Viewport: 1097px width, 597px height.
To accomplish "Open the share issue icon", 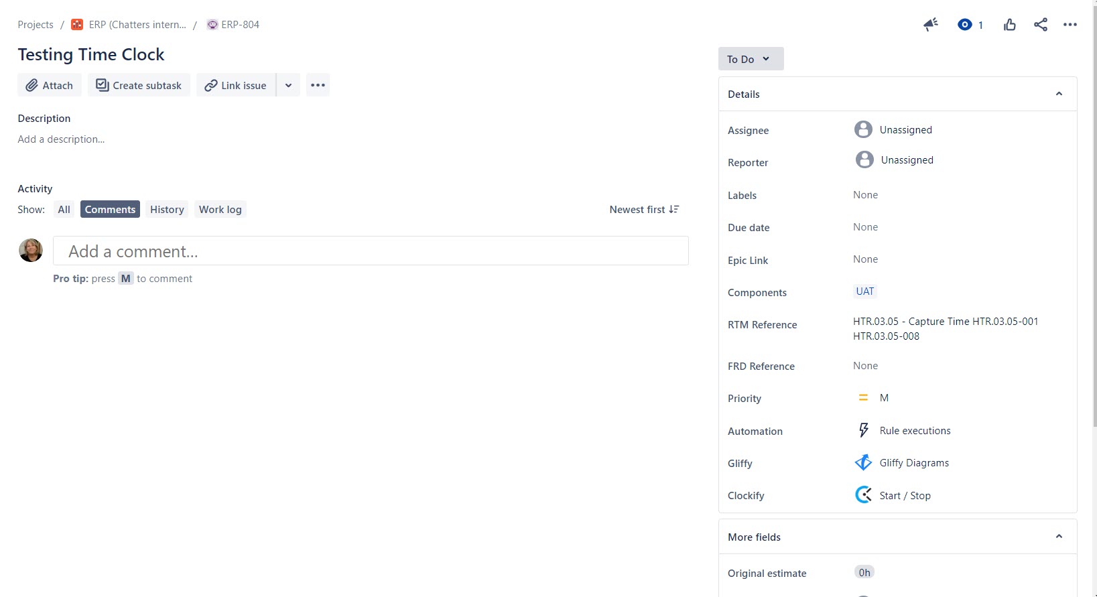I will tap(1041, 25).
